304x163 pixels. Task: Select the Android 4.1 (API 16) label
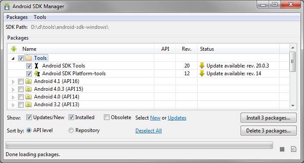coord(56,81)
